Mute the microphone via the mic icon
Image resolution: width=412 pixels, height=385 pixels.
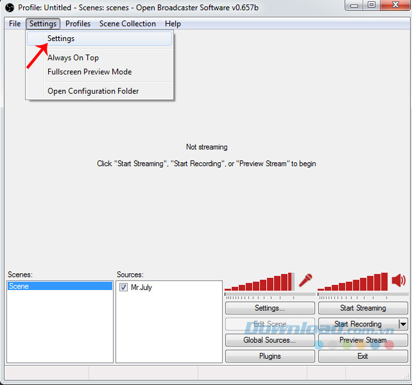[305, 281]
